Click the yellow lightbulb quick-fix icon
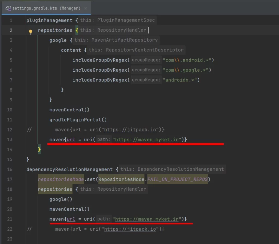Screen dimensions: 279x244 click(31, 32)
